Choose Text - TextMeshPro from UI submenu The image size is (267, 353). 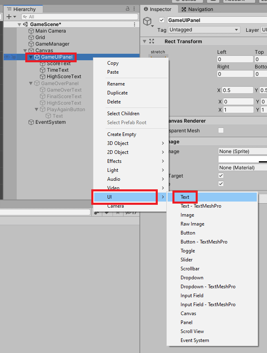tap(201, 206)
